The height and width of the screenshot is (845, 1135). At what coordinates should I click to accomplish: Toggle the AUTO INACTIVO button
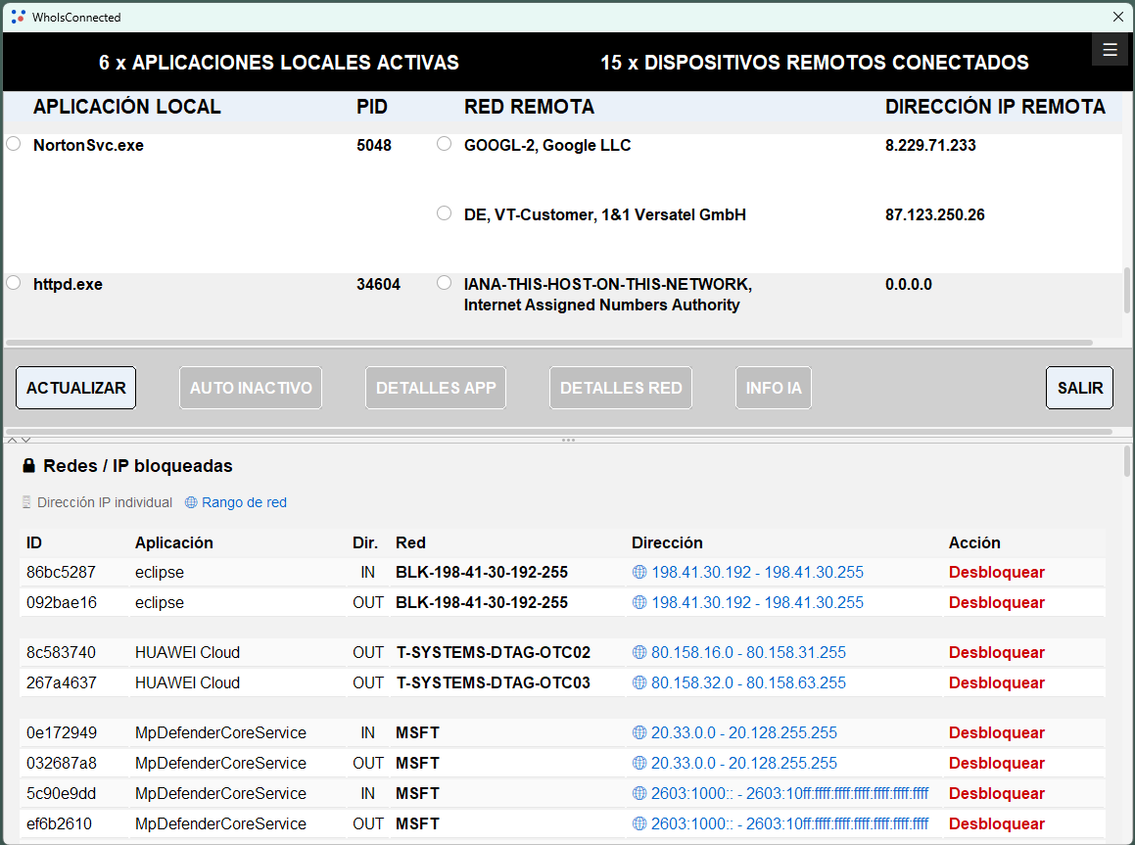point(251,388)
